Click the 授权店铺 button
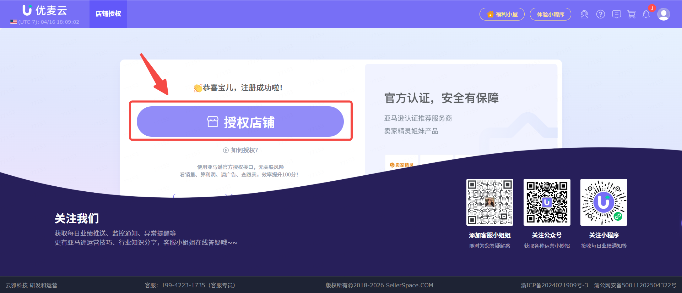This screenshot has height=293, width=682. point(240,122)
